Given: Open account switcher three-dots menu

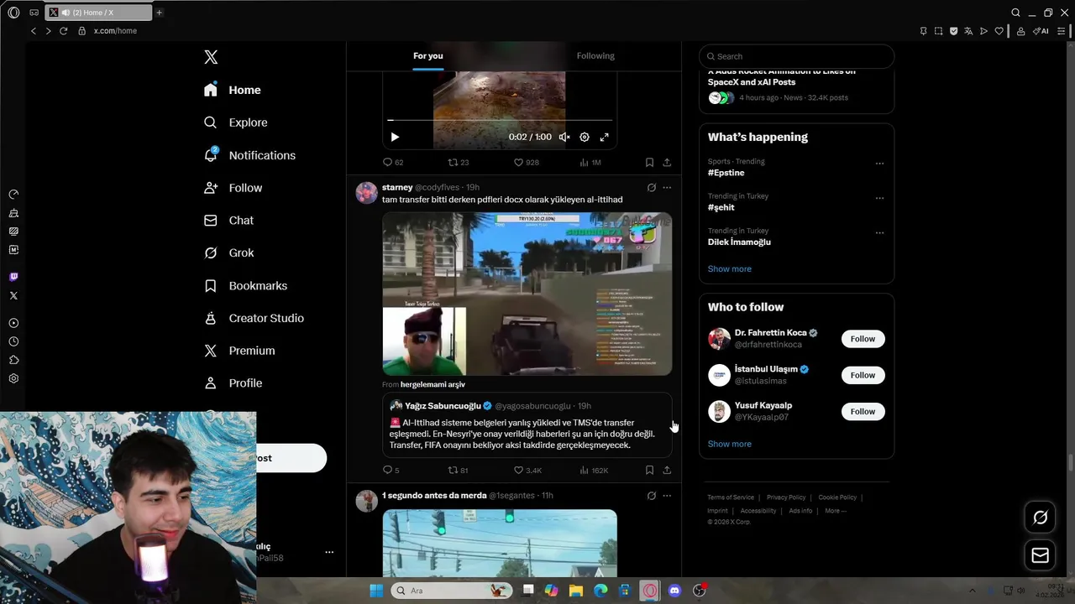Looking at the screenshot, I should pyautogui.click(x=329, y=552).
